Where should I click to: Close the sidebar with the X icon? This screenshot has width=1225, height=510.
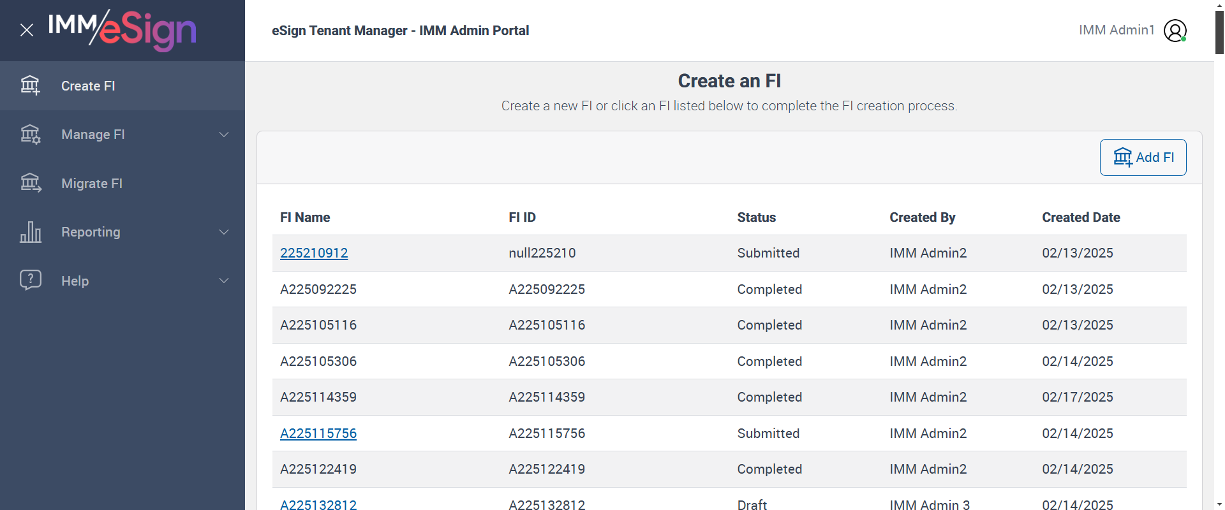point(27,30)
